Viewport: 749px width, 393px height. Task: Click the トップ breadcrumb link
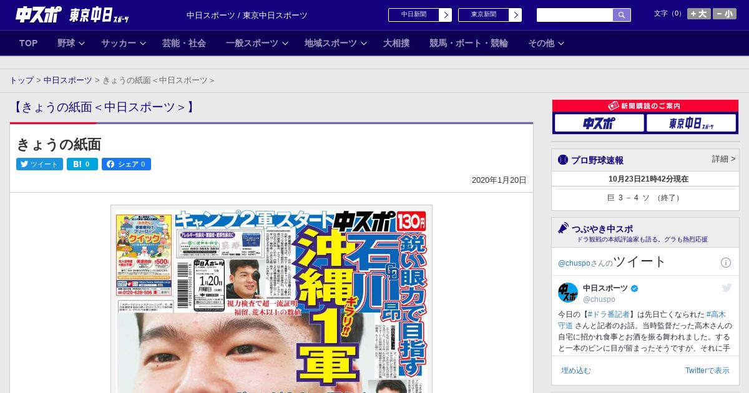(21, 80)
